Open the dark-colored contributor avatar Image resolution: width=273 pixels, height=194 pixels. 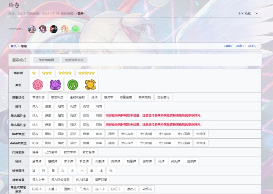(53, 29)
